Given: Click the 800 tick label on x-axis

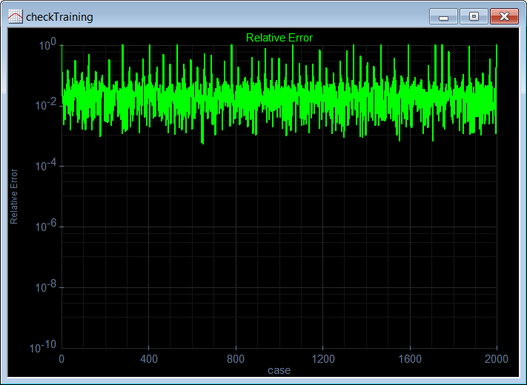Looking at the screenshot, I should point(236,359).
